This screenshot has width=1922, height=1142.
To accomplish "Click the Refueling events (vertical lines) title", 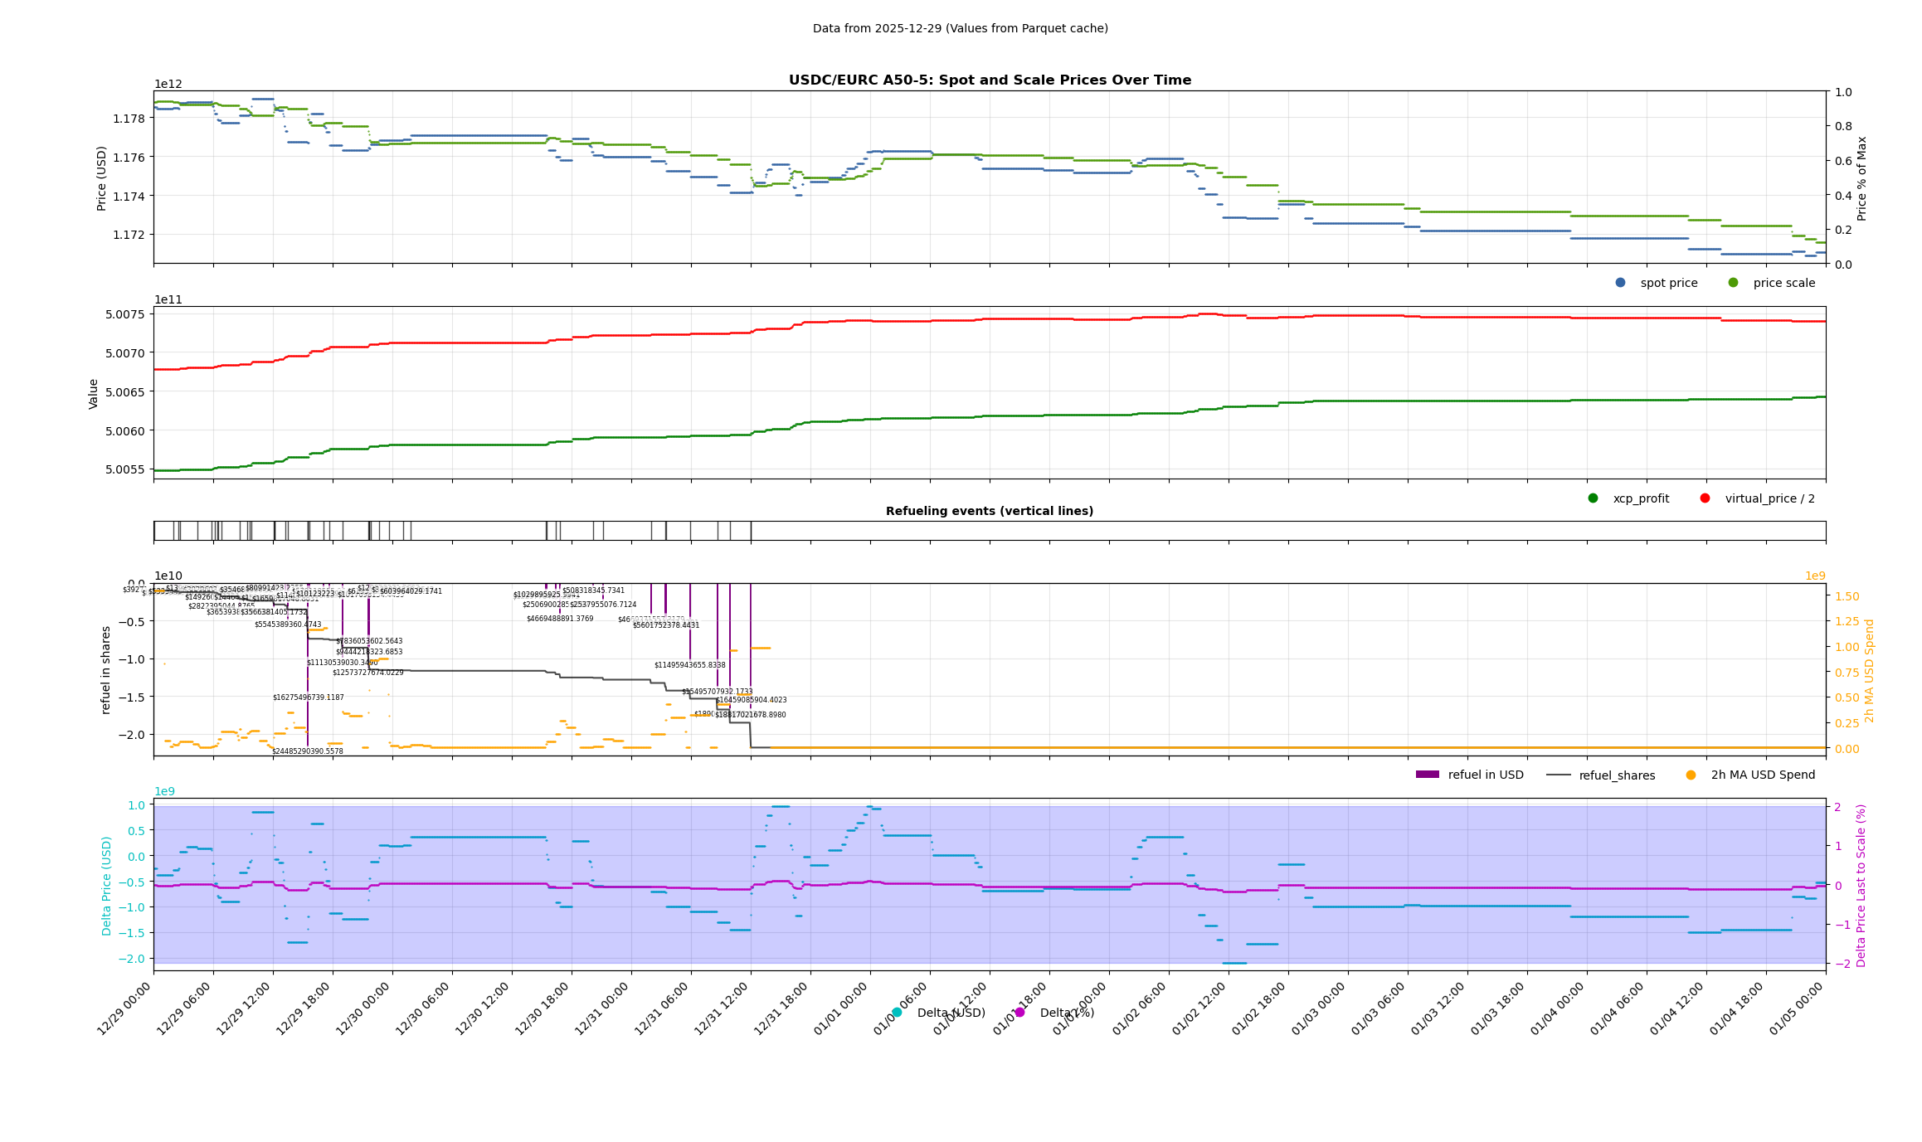I will [x=990, y=511].
